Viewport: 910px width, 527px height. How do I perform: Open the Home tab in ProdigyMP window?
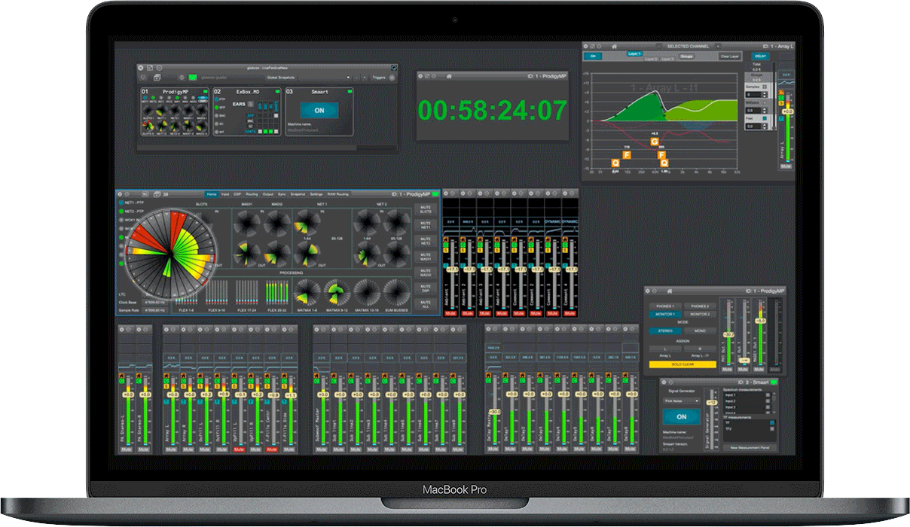pos(212,193)
